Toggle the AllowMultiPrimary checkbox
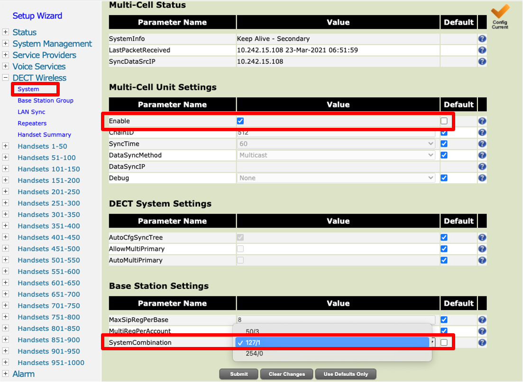This screenshot has height=382, width=523. [240, 249]
